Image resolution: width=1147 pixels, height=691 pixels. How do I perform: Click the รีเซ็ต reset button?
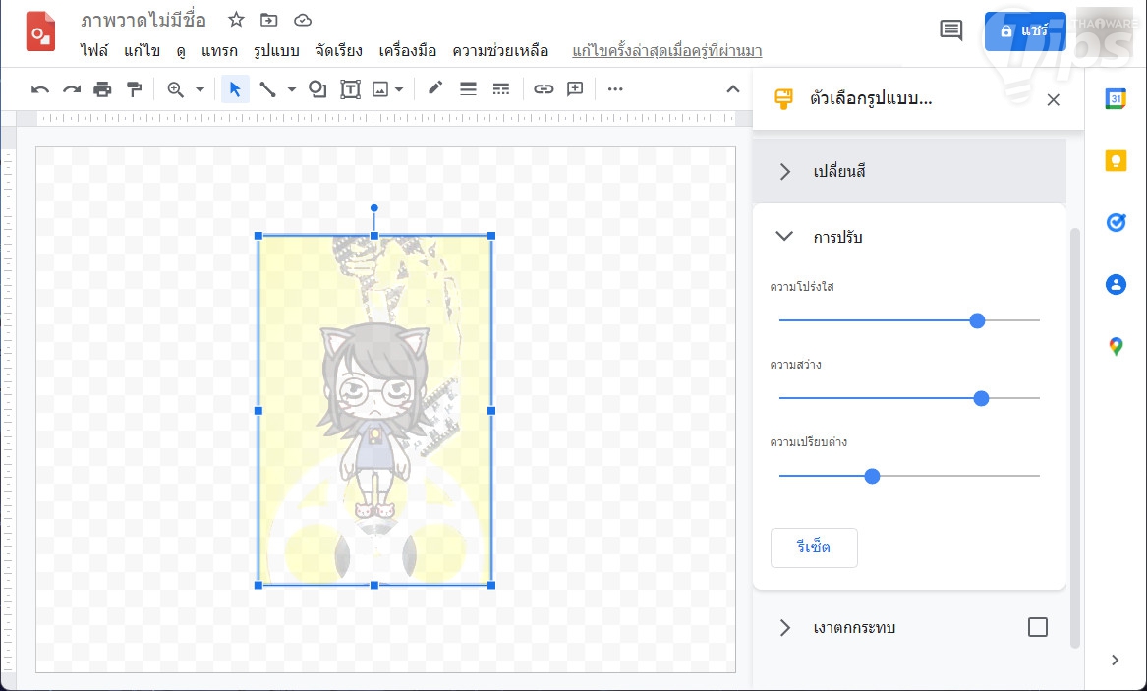[814, 547]
